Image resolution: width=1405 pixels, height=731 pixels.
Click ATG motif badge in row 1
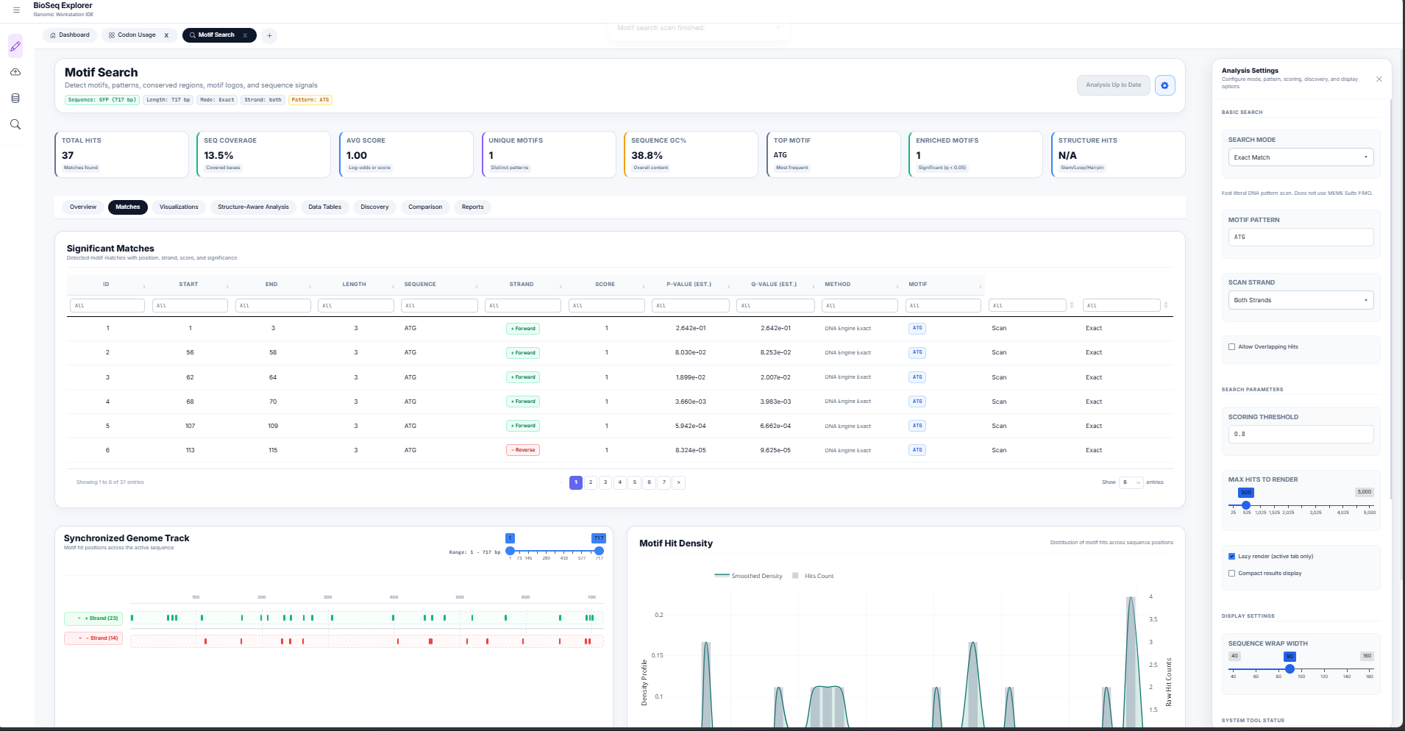[x=917, y=328]
